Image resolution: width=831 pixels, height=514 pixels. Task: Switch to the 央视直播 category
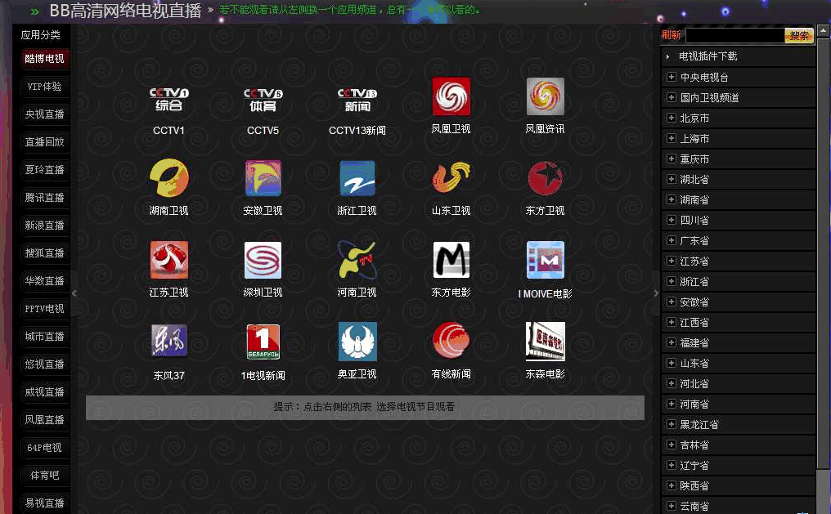44,114
